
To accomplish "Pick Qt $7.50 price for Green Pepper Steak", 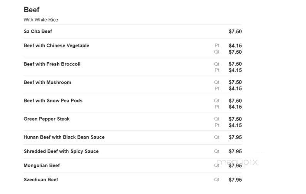I will point(235,119).
